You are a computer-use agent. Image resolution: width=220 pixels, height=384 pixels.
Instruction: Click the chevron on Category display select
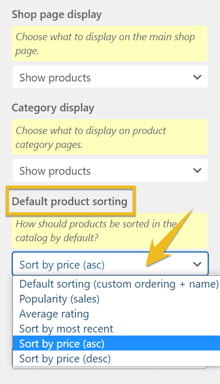197,171
